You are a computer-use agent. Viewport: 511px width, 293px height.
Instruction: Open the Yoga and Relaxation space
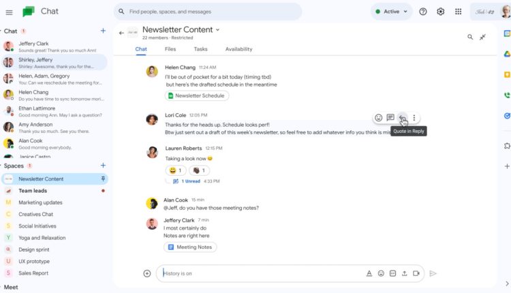[x=55, y=238]
